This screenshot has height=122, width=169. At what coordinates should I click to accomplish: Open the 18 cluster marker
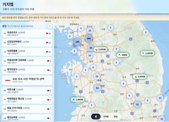(90, 55)
